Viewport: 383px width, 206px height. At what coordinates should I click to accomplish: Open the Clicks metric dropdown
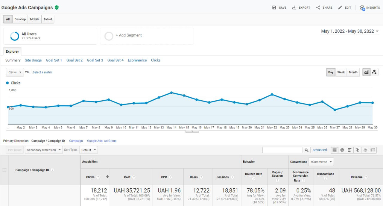point(15,72)
